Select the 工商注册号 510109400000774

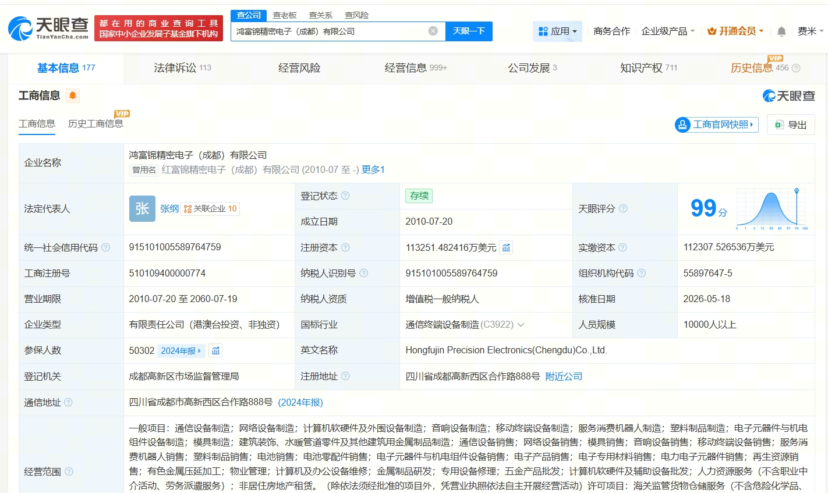(167, 273)
